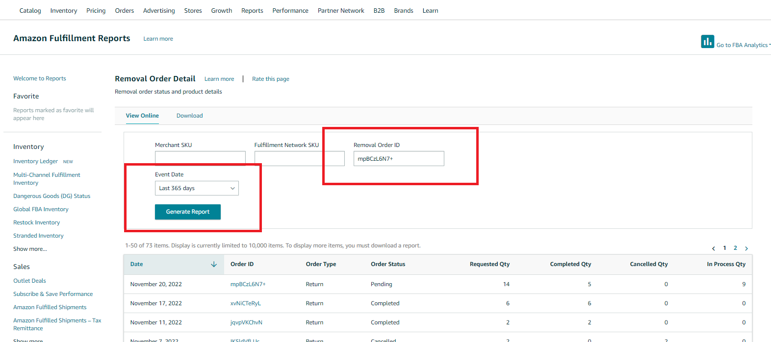Open Pricing menu
Image resolution: width=771 pixels, height=342 pixels.
click(96, 10)
